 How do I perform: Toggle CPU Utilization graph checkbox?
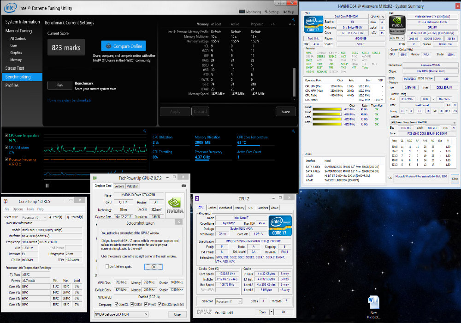point(7,147)
